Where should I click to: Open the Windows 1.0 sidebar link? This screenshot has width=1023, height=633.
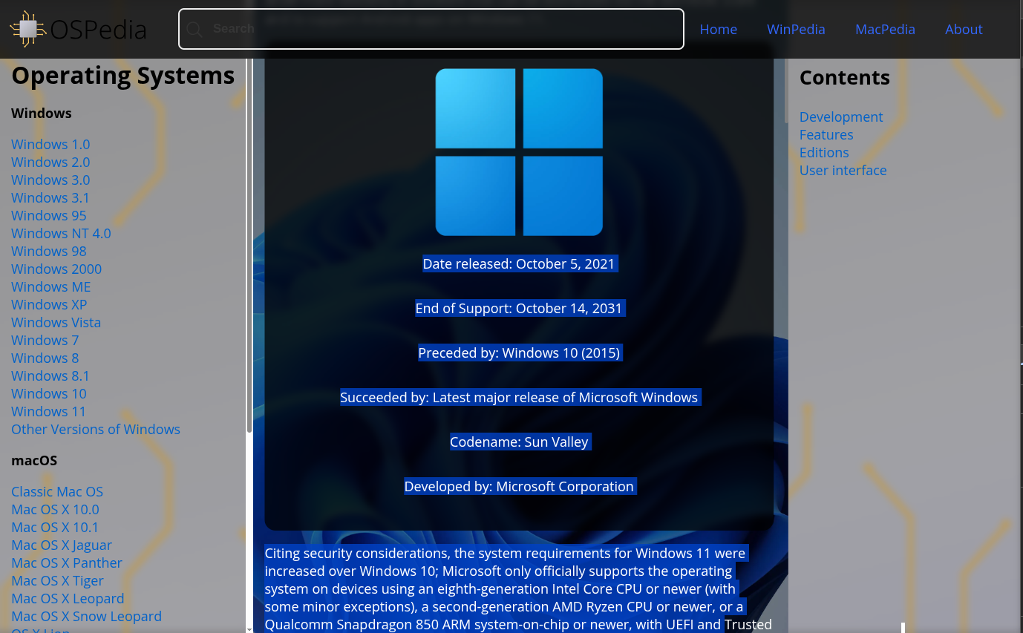coord(50,144)
